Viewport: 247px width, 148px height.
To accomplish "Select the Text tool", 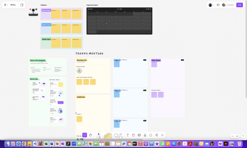I will pos(128,135).
